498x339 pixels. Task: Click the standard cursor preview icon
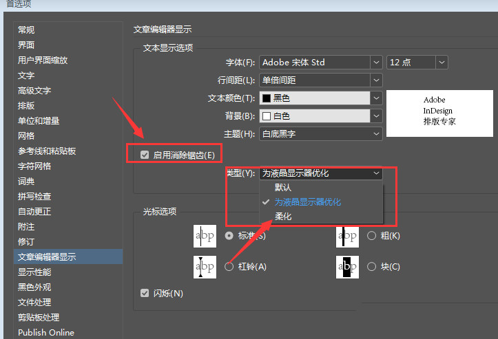(x=205, y=236)
